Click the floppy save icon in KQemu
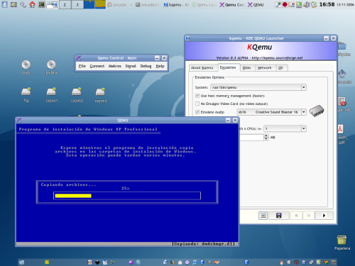 coord(279,216)
